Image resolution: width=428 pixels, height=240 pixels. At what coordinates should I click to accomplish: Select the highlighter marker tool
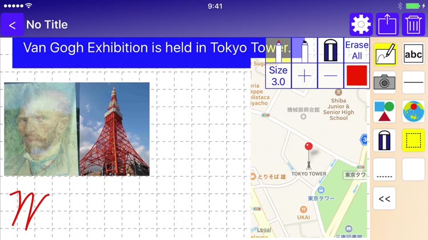304,50
